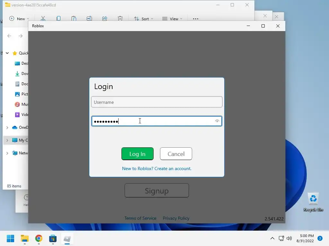
Task: Click the 85 items status text
Action: (14, 186)
